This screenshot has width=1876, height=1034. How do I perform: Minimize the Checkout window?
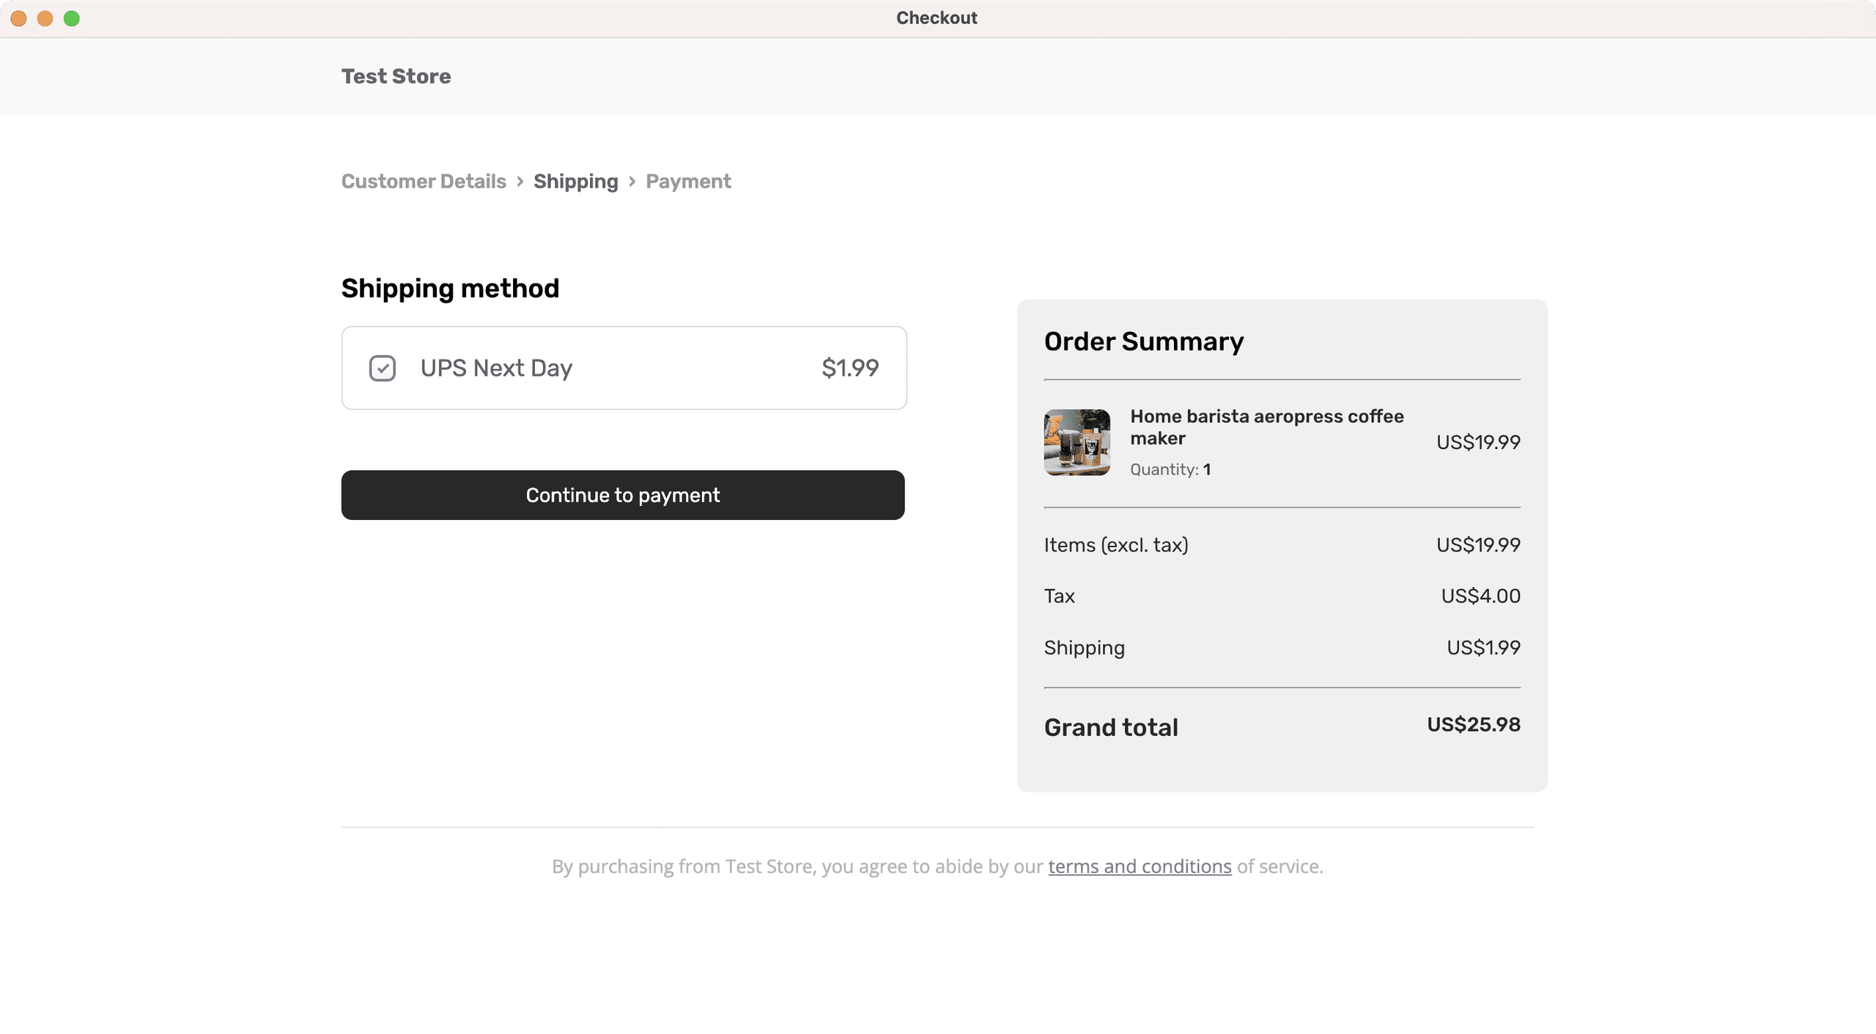(45, 18)
